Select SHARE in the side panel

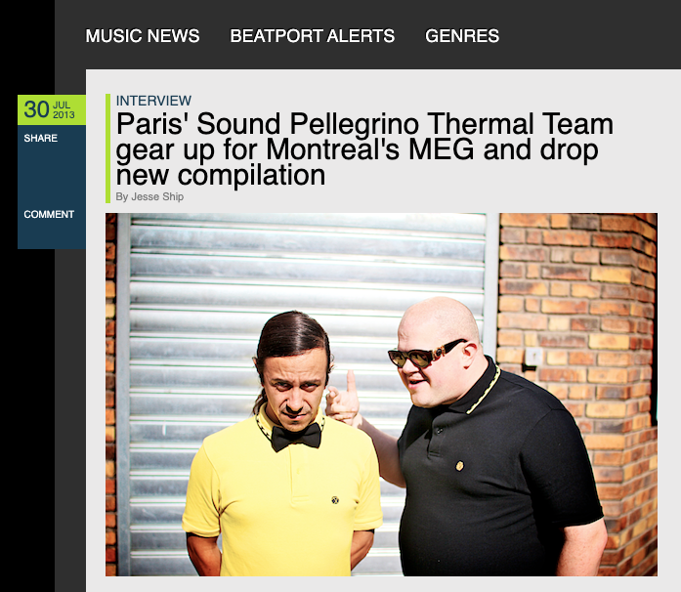(41, 138)
